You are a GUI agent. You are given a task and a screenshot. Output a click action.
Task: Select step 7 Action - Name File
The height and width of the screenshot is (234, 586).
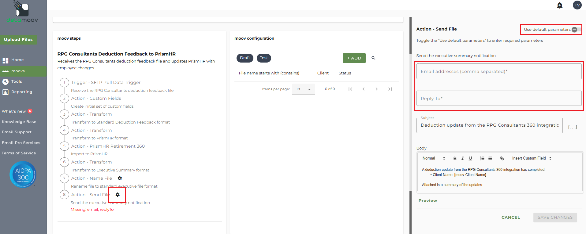pos(91,178)
